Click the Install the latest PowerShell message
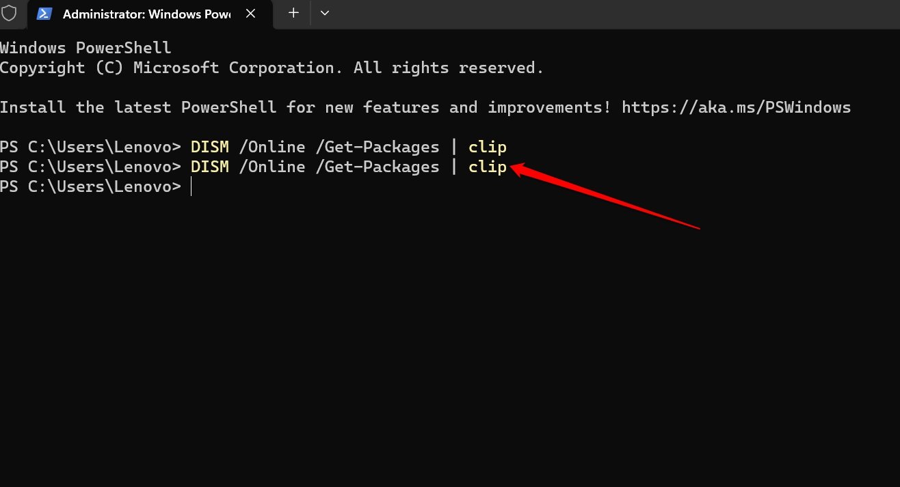The image size is (900, 487). pyautogui.click(x=205, y=107)
